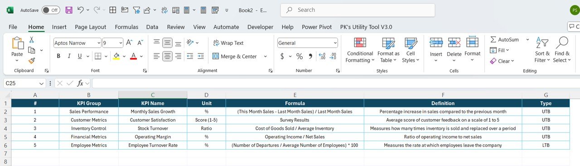
Task: Open Cell Styles gallery
Action: pyautogui.click(x=411, y=50)
